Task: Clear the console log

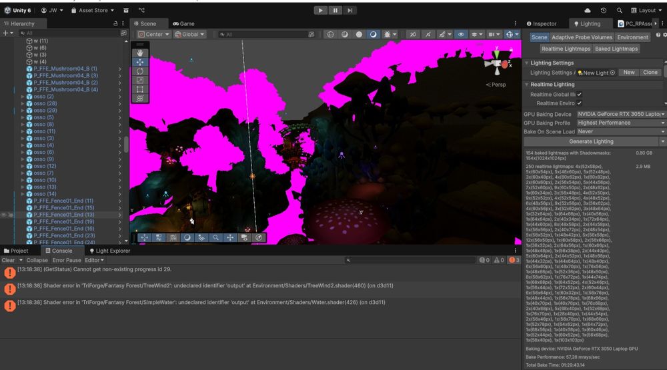Action: point(8,260)
